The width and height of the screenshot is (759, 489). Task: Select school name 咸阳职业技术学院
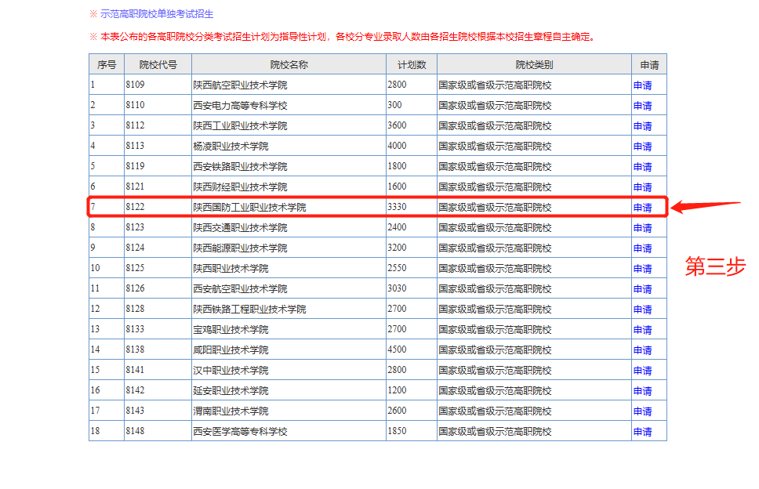pyautogui.click(x=231, y=350)
